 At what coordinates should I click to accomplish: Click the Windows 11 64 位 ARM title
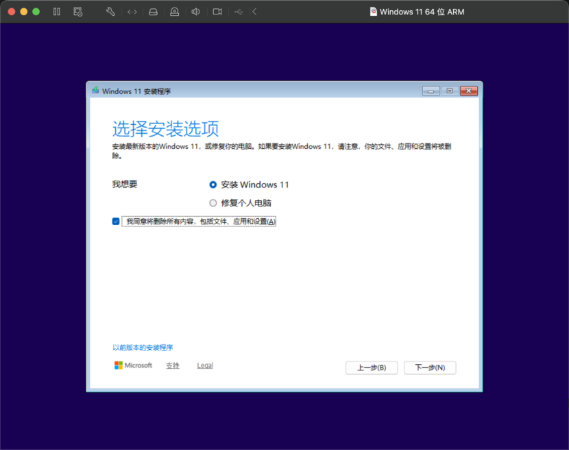coord(422,12)
